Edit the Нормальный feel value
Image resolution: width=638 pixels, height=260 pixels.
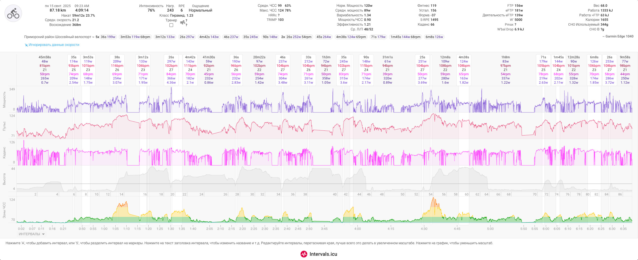pos(200,10)
